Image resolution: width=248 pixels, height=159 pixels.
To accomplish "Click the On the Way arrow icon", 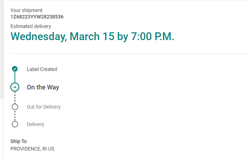I will tap(15, 87).
